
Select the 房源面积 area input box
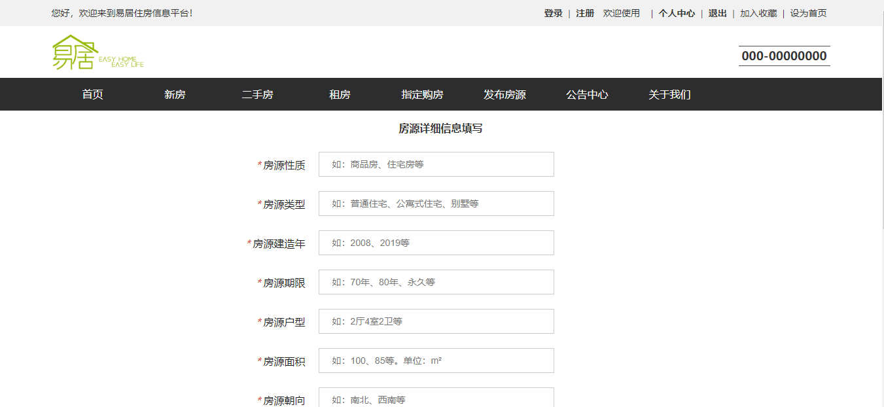point(436,361)
